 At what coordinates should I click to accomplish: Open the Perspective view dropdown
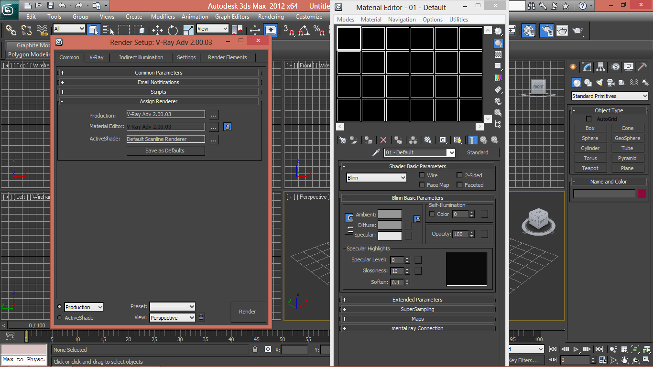[x=173, y=318]
